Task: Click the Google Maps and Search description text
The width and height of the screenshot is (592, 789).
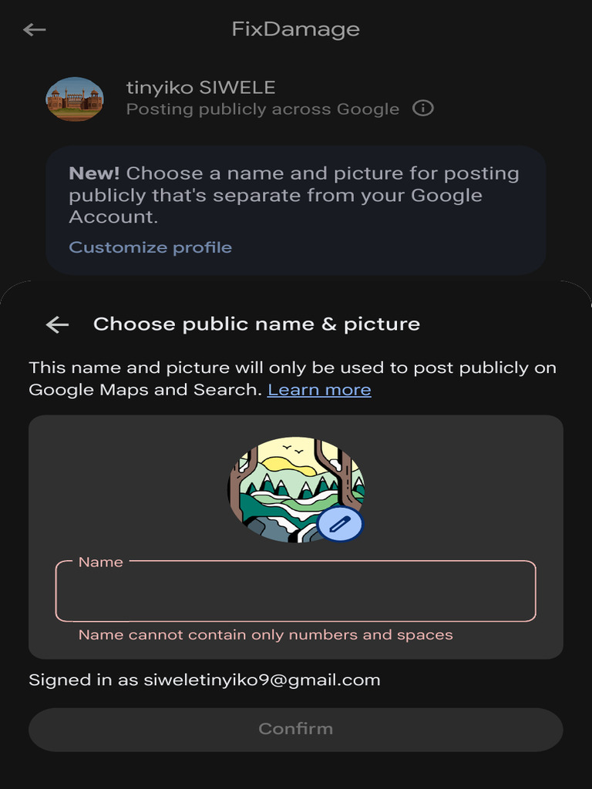Action: 146,390
